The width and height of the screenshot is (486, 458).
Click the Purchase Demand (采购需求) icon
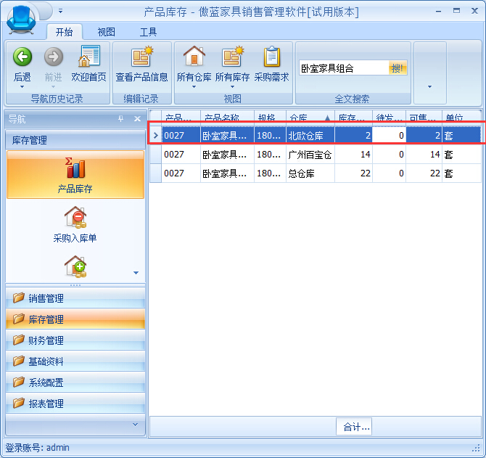(x=271, y=57)
